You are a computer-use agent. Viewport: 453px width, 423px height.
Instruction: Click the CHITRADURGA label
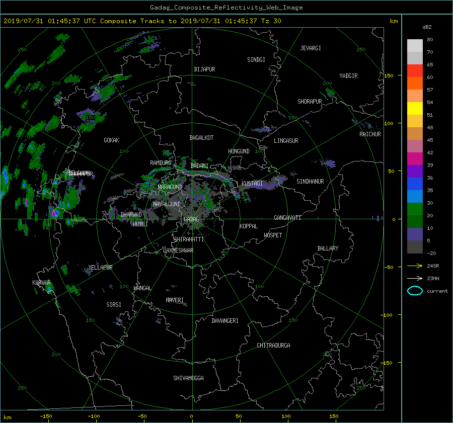click(x=273, y=346)
